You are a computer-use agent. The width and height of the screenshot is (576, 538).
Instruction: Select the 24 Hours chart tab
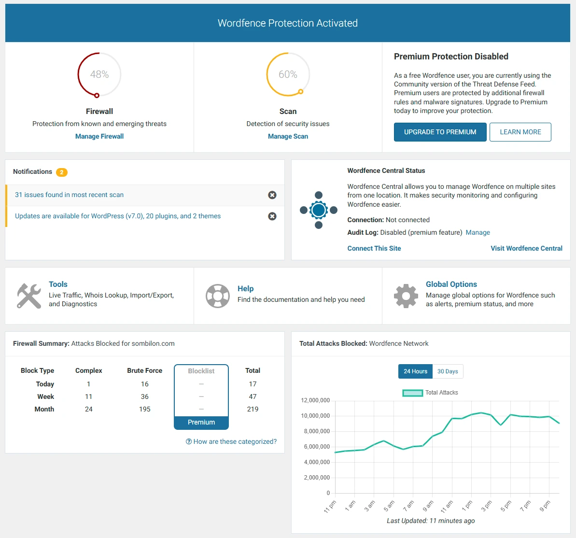pyautogui.click(x=416, y=371)
